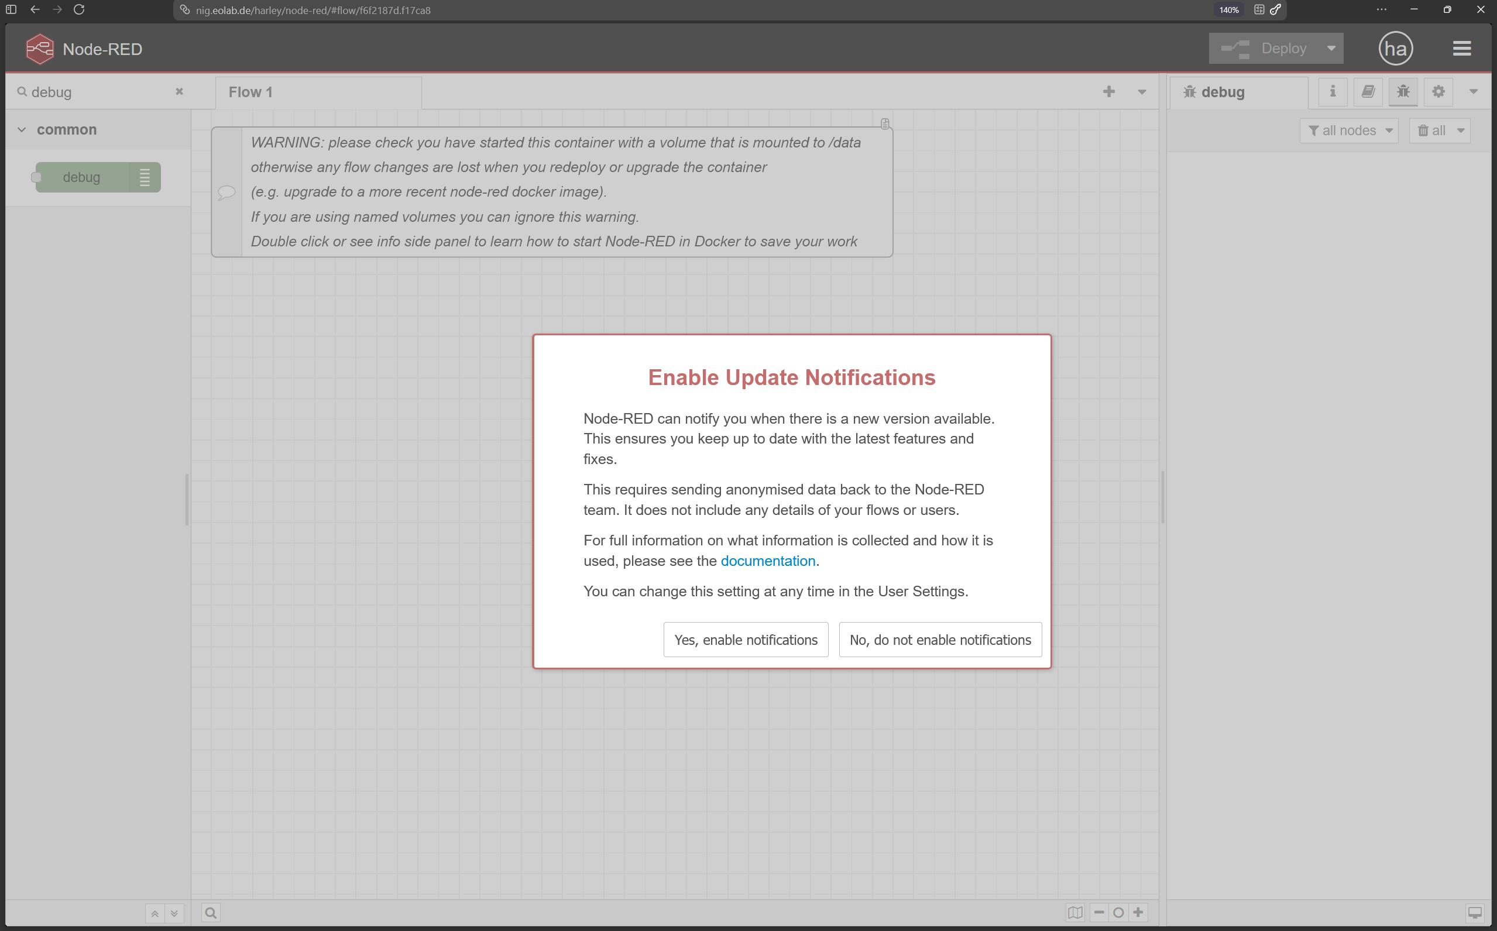Click the link icon beside the zoom indicator
The image size is (1497, 931).
pyautogui.click(x=1275, y=10)
